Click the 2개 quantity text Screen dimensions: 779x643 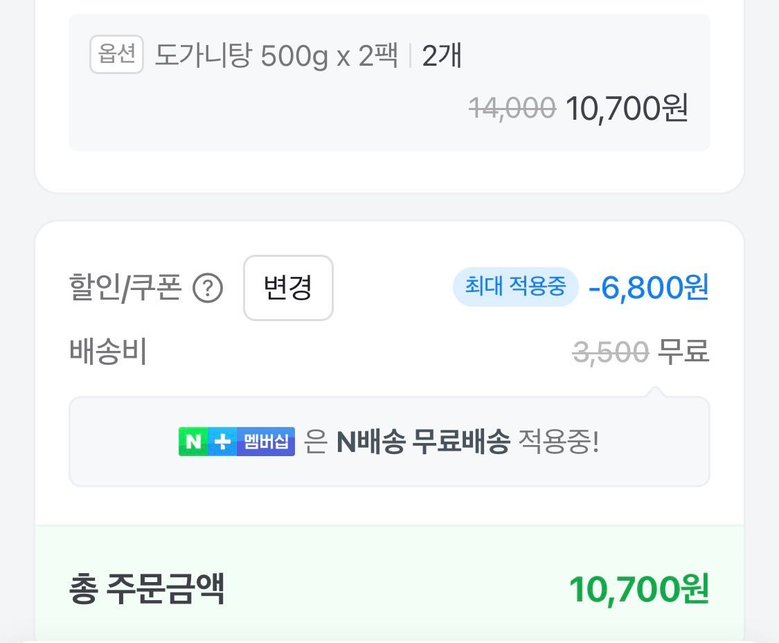pyautogui.click(x=441, y=55)
